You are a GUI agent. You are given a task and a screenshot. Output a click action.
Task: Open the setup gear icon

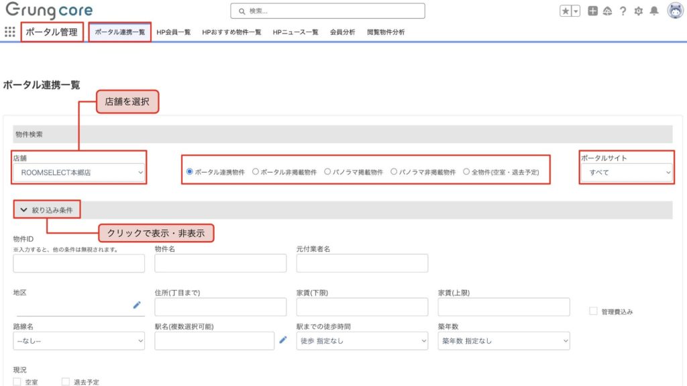[638, 11]
